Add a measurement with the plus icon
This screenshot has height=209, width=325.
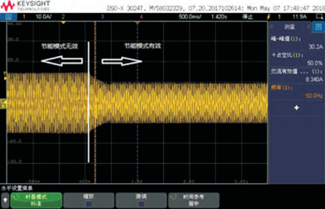point(296,108)
